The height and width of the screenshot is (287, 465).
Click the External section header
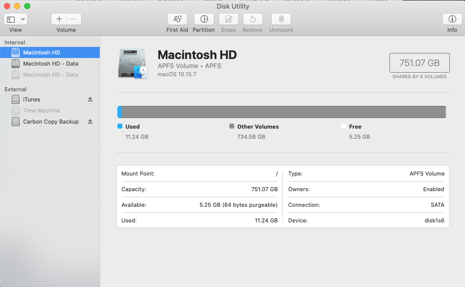pyautogui.click(x=16, y=89)
